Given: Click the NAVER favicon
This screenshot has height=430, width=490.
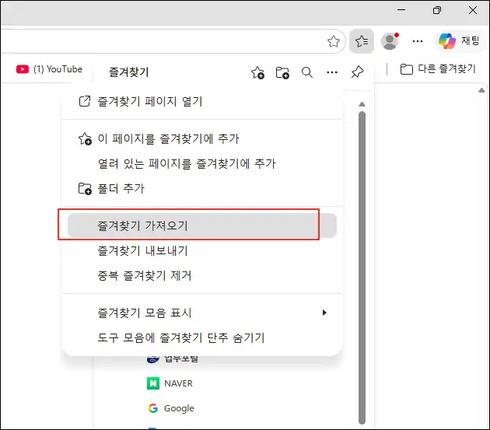Looking at the screenshot, I should tap(152, 383).
